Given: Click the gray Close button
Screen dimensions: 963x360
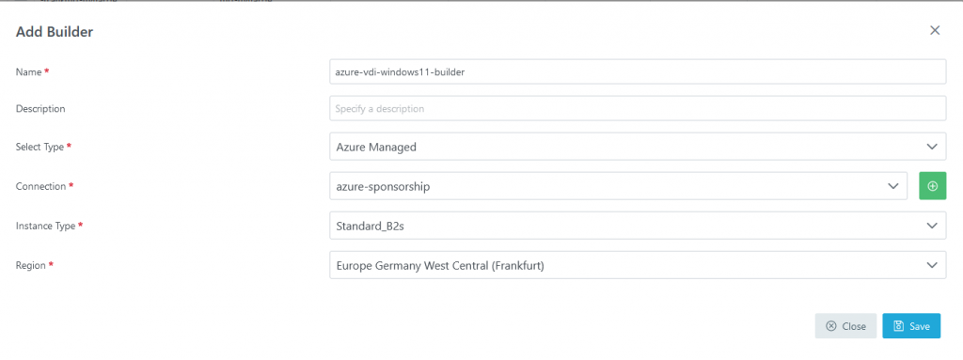Looking at the screenshot, I should [x=845, y=326].
